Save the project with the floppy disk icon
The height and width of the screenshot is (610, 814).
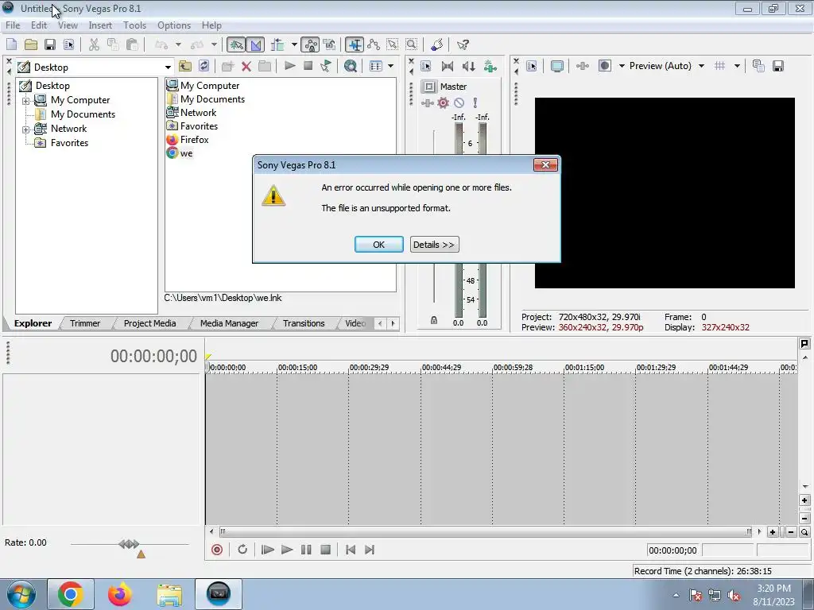click(50, 44)
